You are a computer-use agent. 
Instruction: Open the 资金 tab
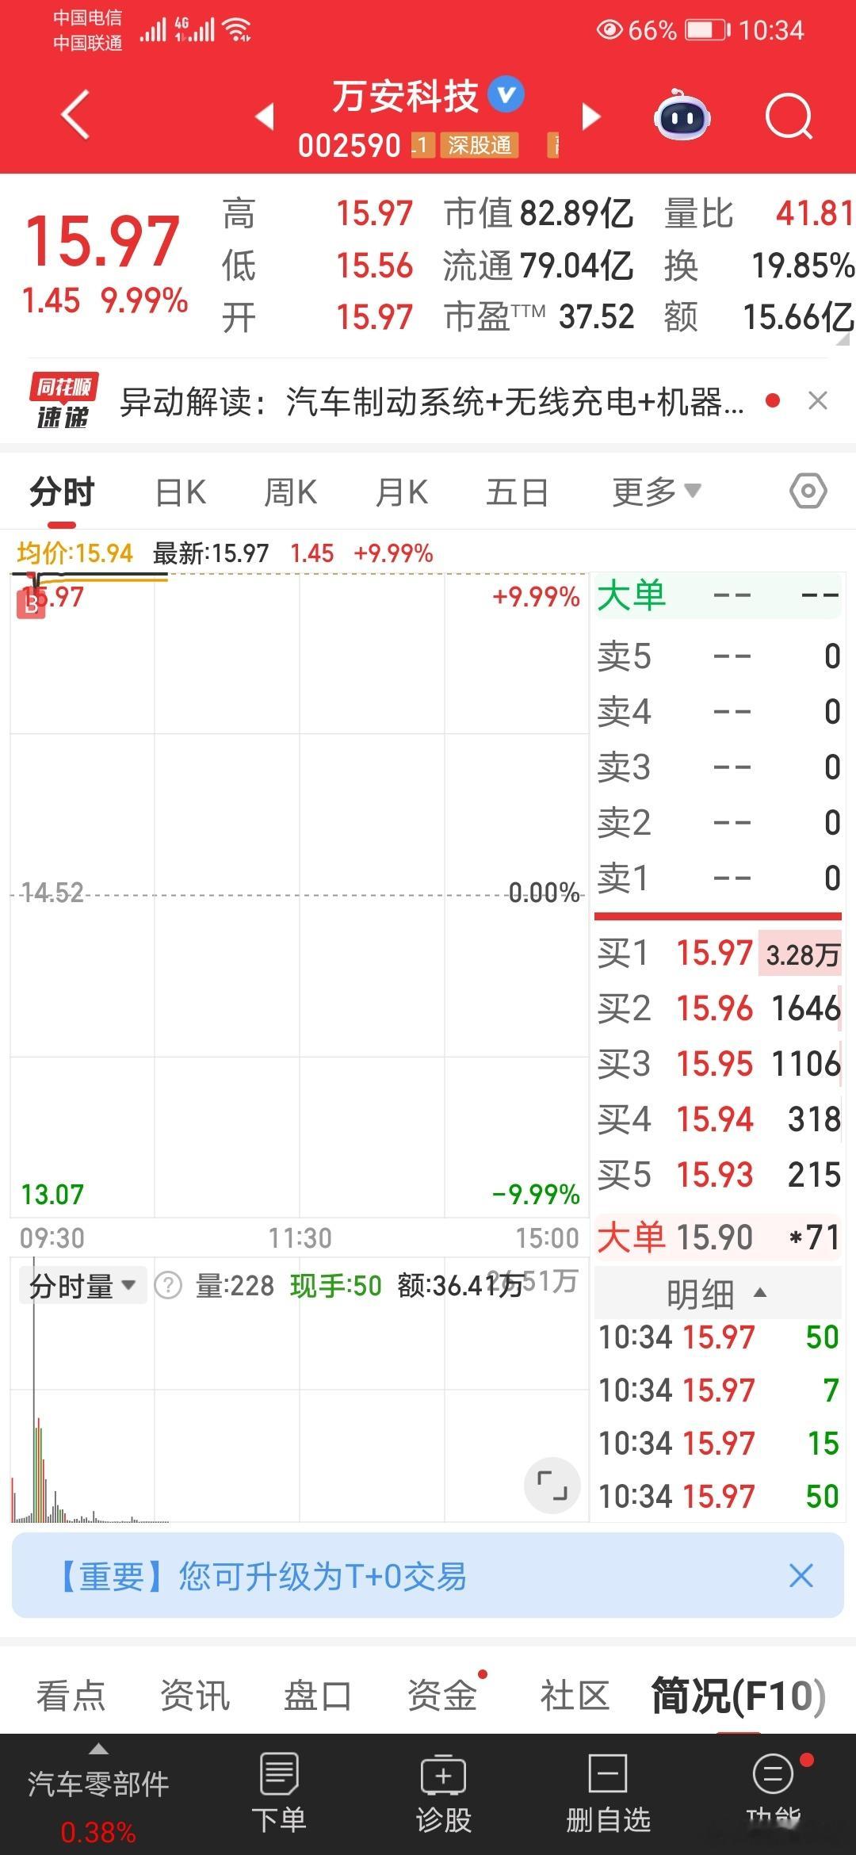click(441, 1695)
